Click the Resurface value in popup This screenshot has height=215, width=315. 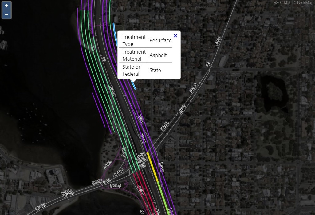click(160, 40)
